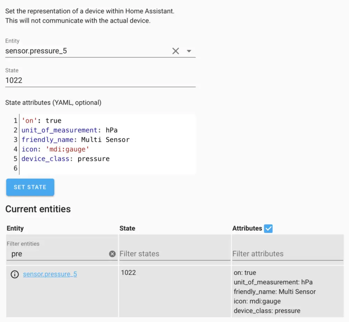Viewport: 349px width, 322px height.
Task: Click the friendly_name Multi Sensor line in YAML
Action: 70,139
